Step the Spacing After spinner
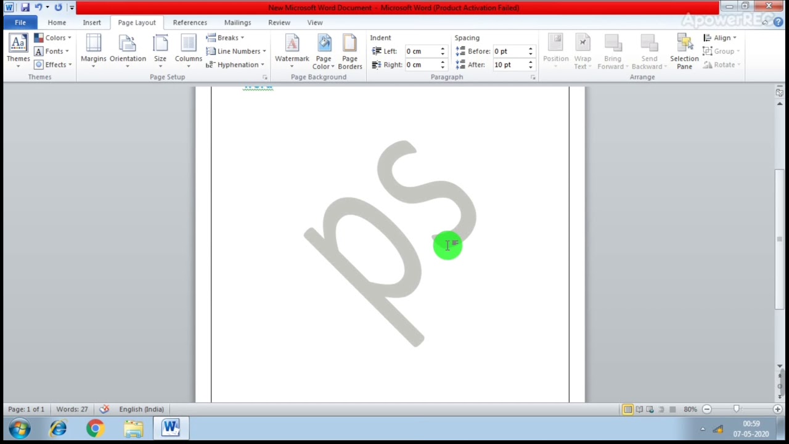789x444 pixels. [531, 65]
